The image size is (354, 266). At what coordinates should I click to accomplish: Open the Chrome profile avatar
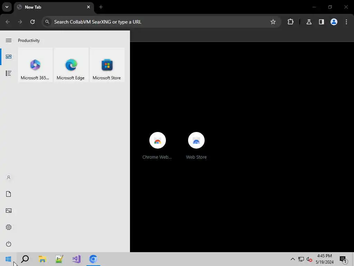[334, 22]
